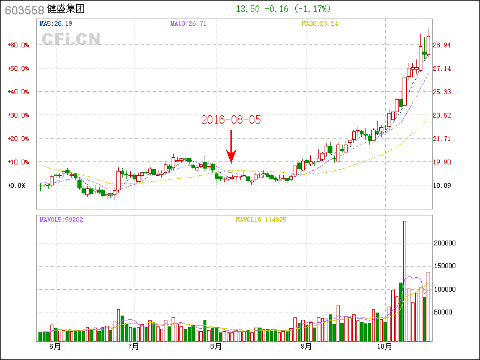Select the 2016-08-05 date annotation
This screenshot has height=360, width=480.
coord(231,119)
